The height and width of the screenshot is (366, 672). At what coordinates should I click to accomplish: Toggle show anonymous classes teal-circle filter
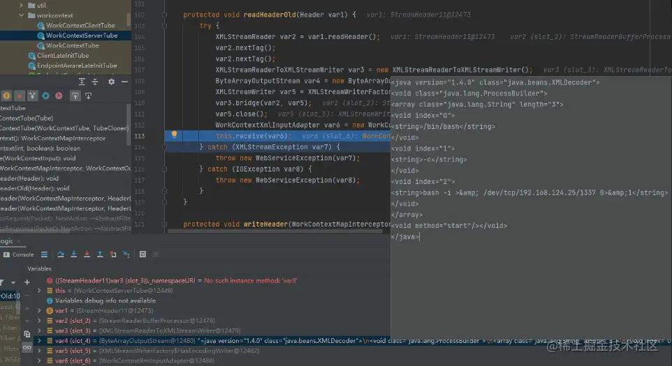pyautogui.click(x=45, y=96)
